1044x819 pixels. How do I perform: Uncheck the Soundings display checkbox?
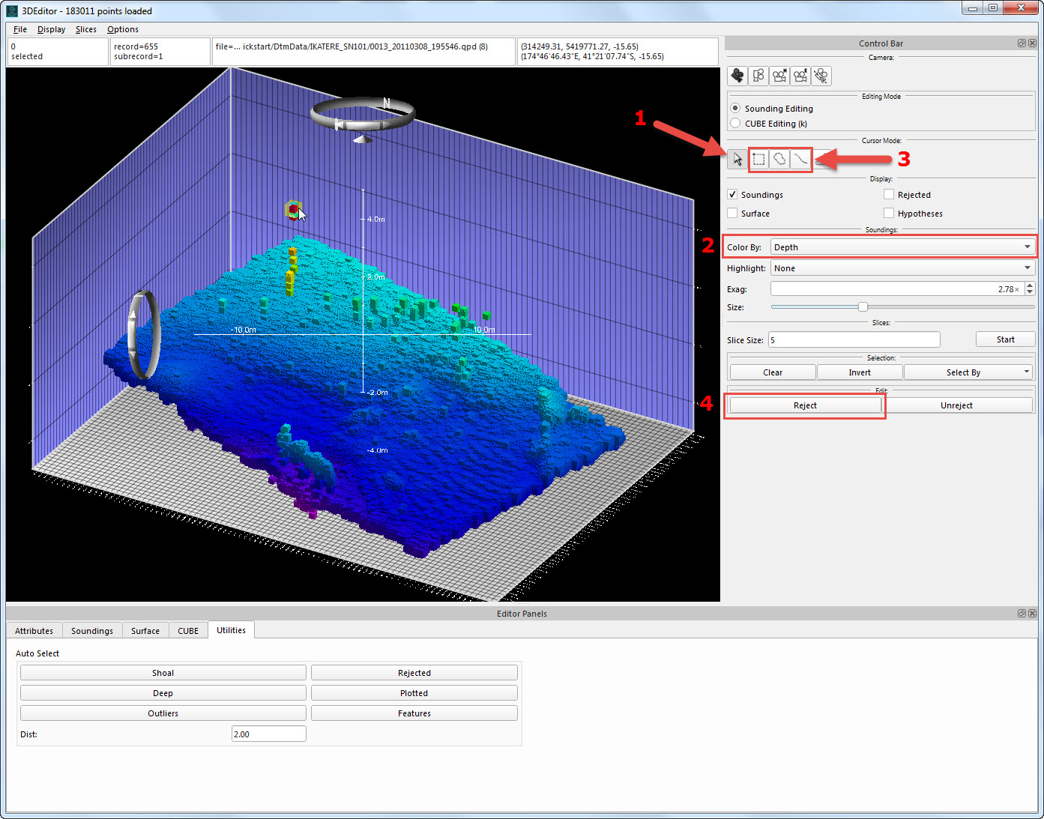(732, 194)
